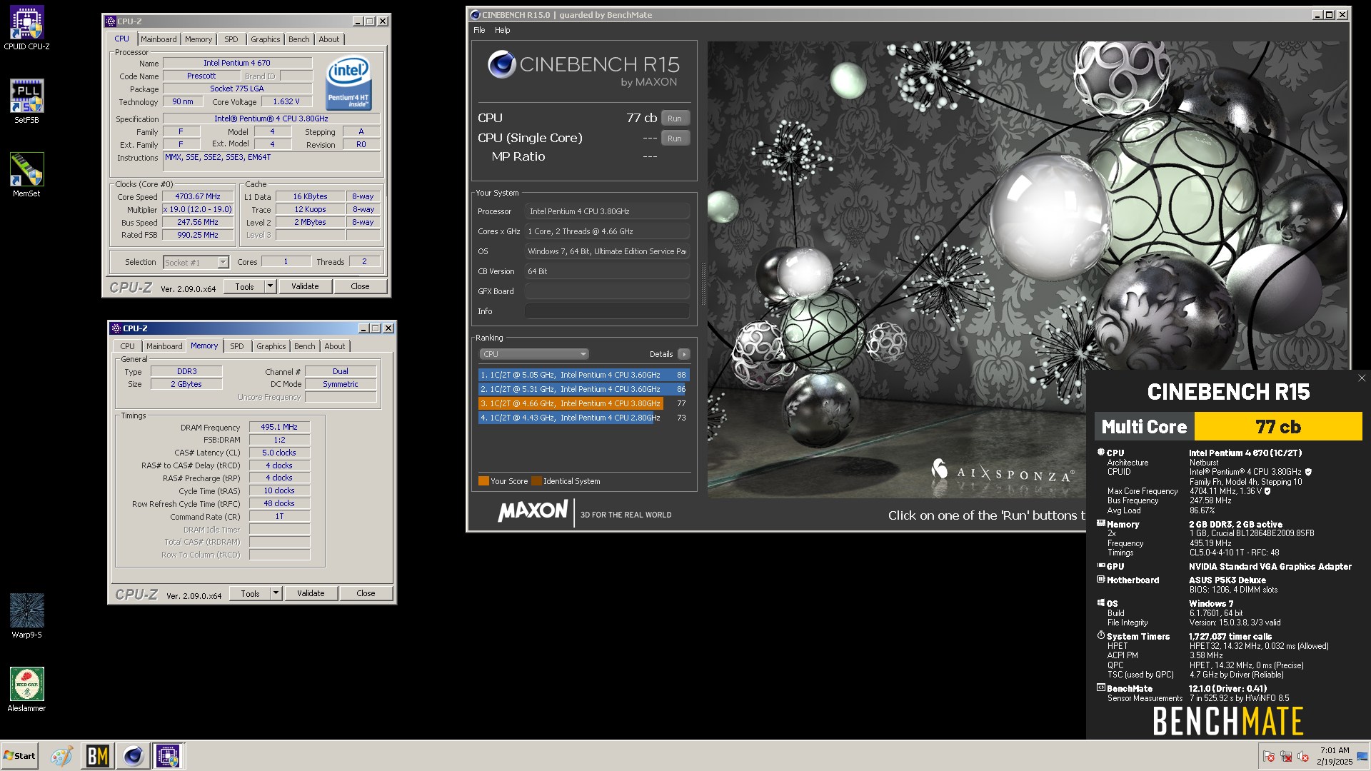1371x771 pixels.
Task: Click Close button in Memory CPU-Z window
Action: pyautogui.click(x=366, y=593)
